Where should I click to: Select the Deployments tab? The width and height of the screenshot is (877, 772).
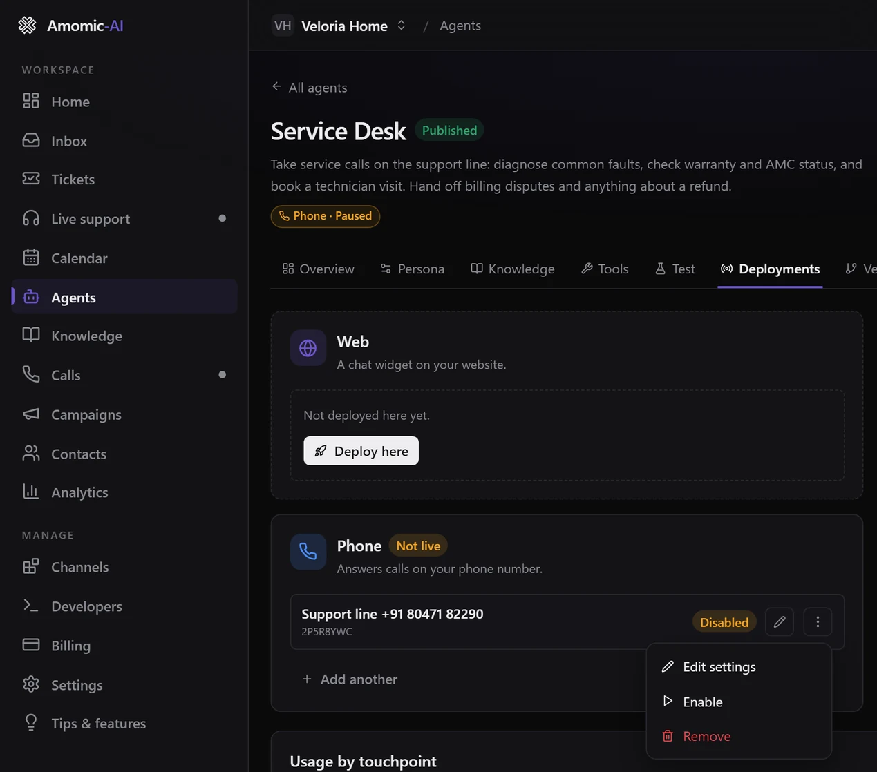pos(770,269)
